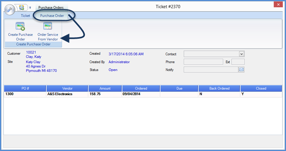
Task: Click the Amount column header
Action: pyautogui.click(x=105, y=88)
